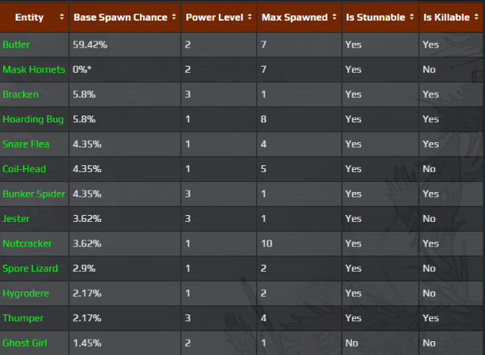
Task: Follow the Bracken link
Action: [x=21, y=94]
